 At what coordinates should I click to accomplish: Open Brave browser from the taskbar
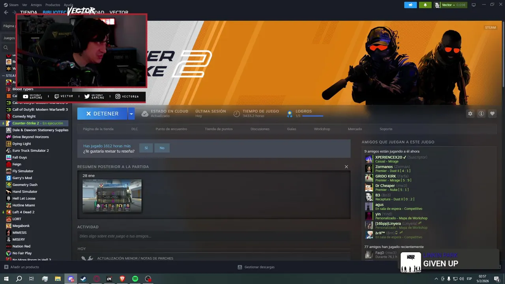[x=122, y=279]
